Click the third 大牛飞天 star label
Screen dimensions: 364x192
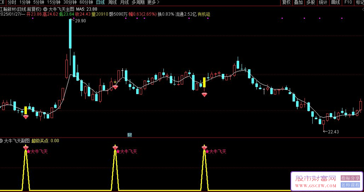pyautogui.click(x=216, y=152)
